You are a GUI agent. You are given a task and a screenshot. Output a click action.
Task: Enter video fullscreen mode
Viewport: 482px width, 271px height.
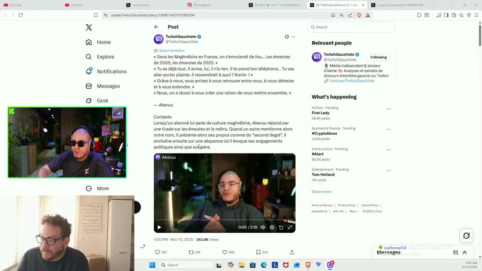click(290, 227)
